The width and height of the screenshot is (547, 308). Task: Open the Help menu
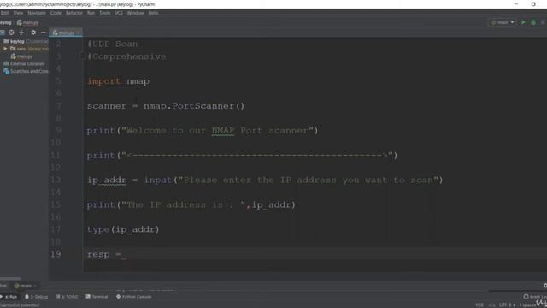(153, 13)
